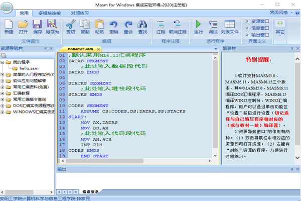Open the editor tab list dropdown arrow

[216, 49]
